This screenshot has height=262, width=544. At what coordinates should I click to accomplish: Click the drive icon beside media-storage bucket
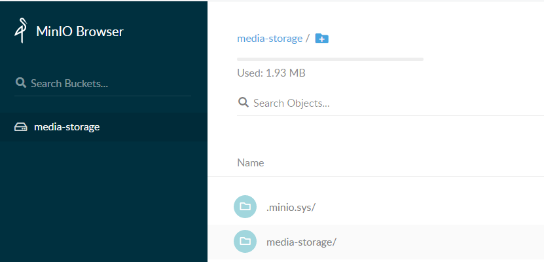[20, 127]
